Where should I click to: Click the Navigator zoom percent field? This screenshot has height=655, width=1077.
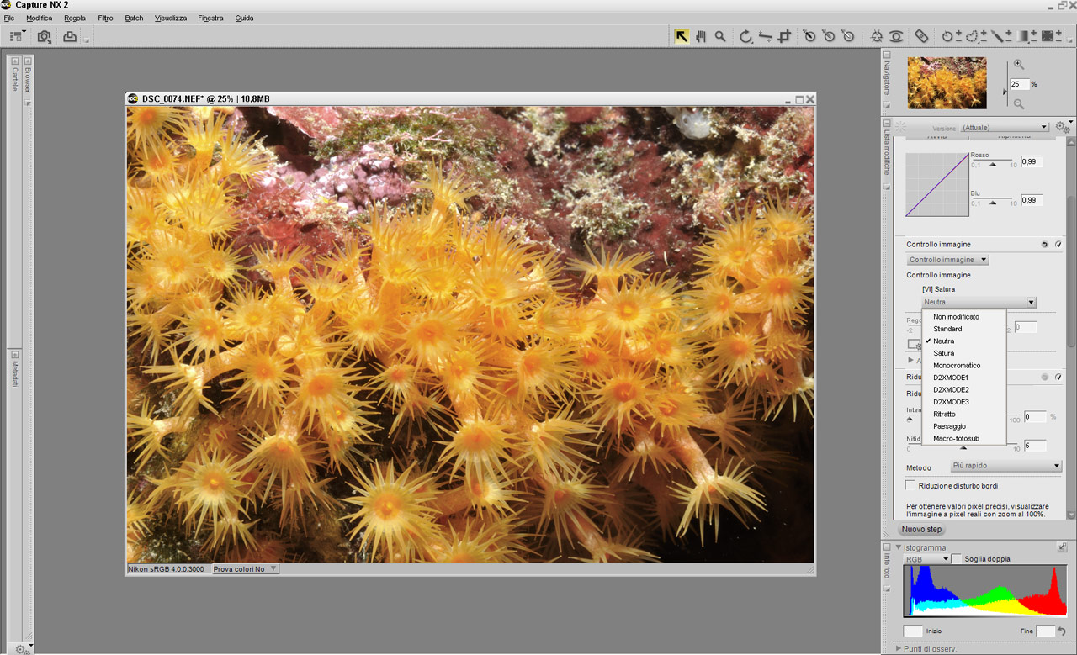(x=1020, y=84)
